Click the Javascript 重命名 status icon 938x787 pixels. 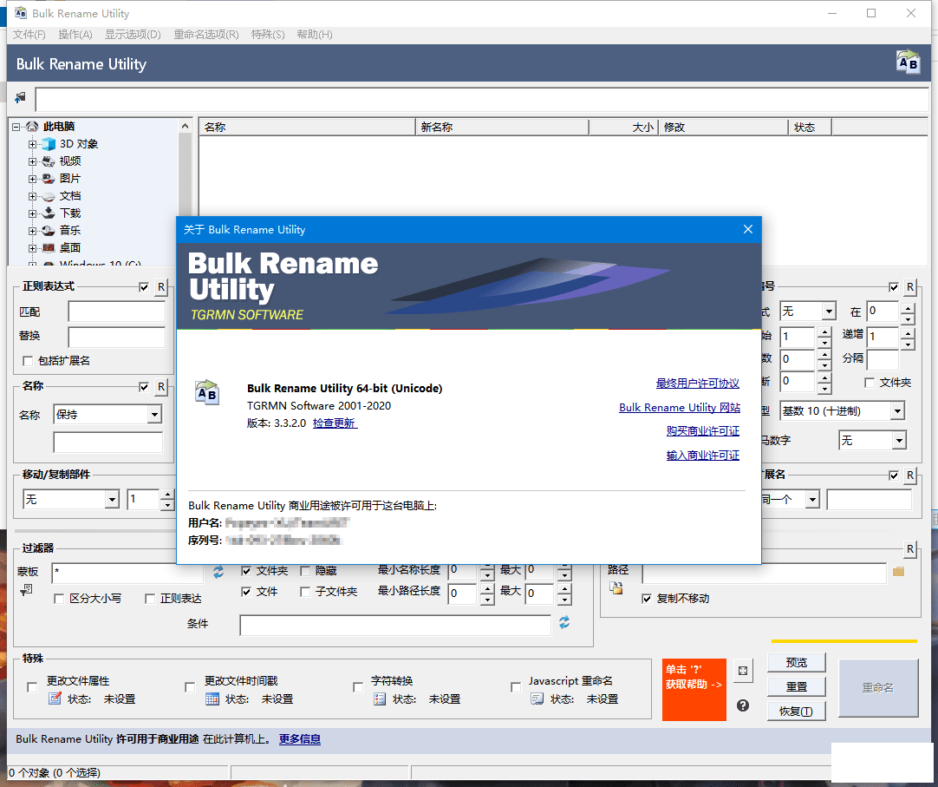pyautogui.click(x=537, y=698)
